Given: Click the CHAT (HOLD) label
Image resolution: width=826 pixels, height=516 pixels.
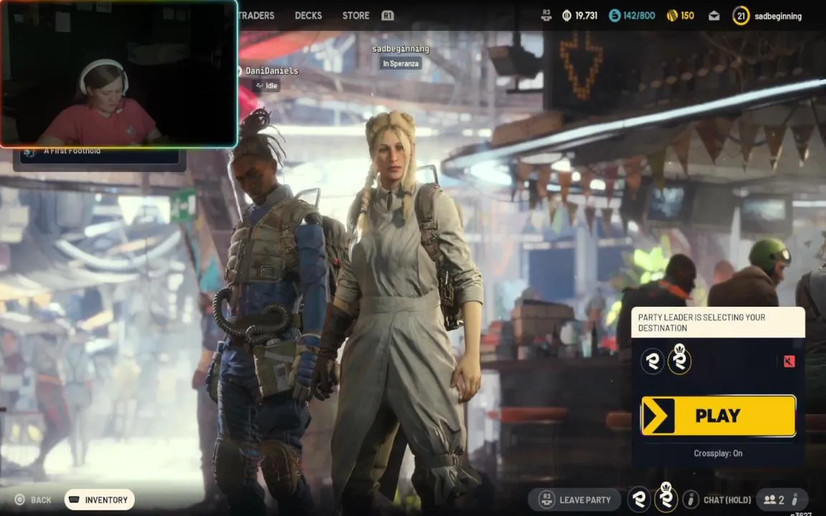Looking at the screenshot, I should pos(727,500).
